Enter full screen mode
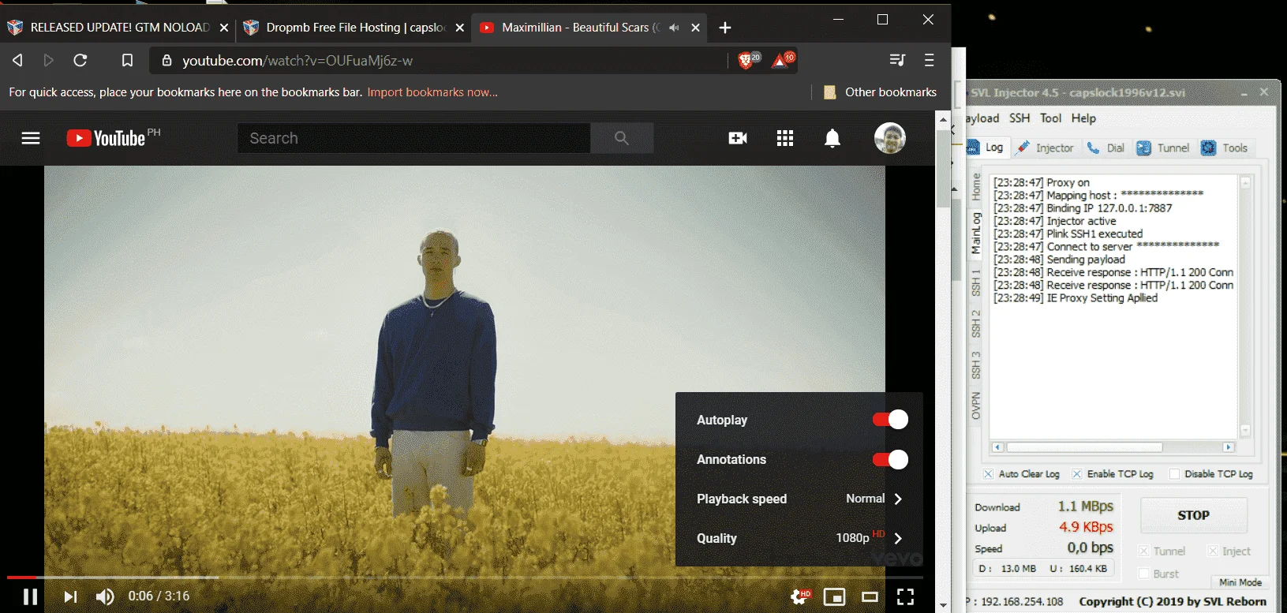 coord(906,596)
